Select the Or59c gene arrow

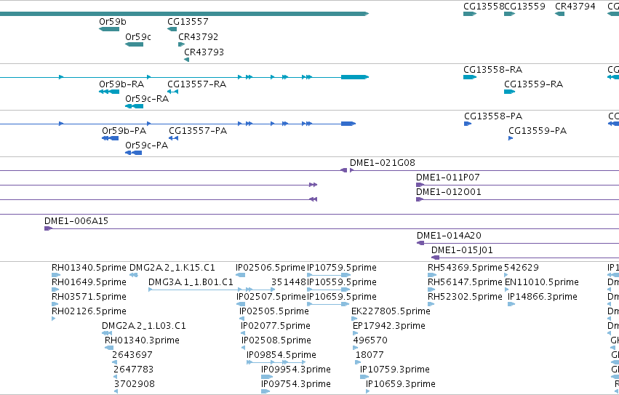click(x=135, y=44)
